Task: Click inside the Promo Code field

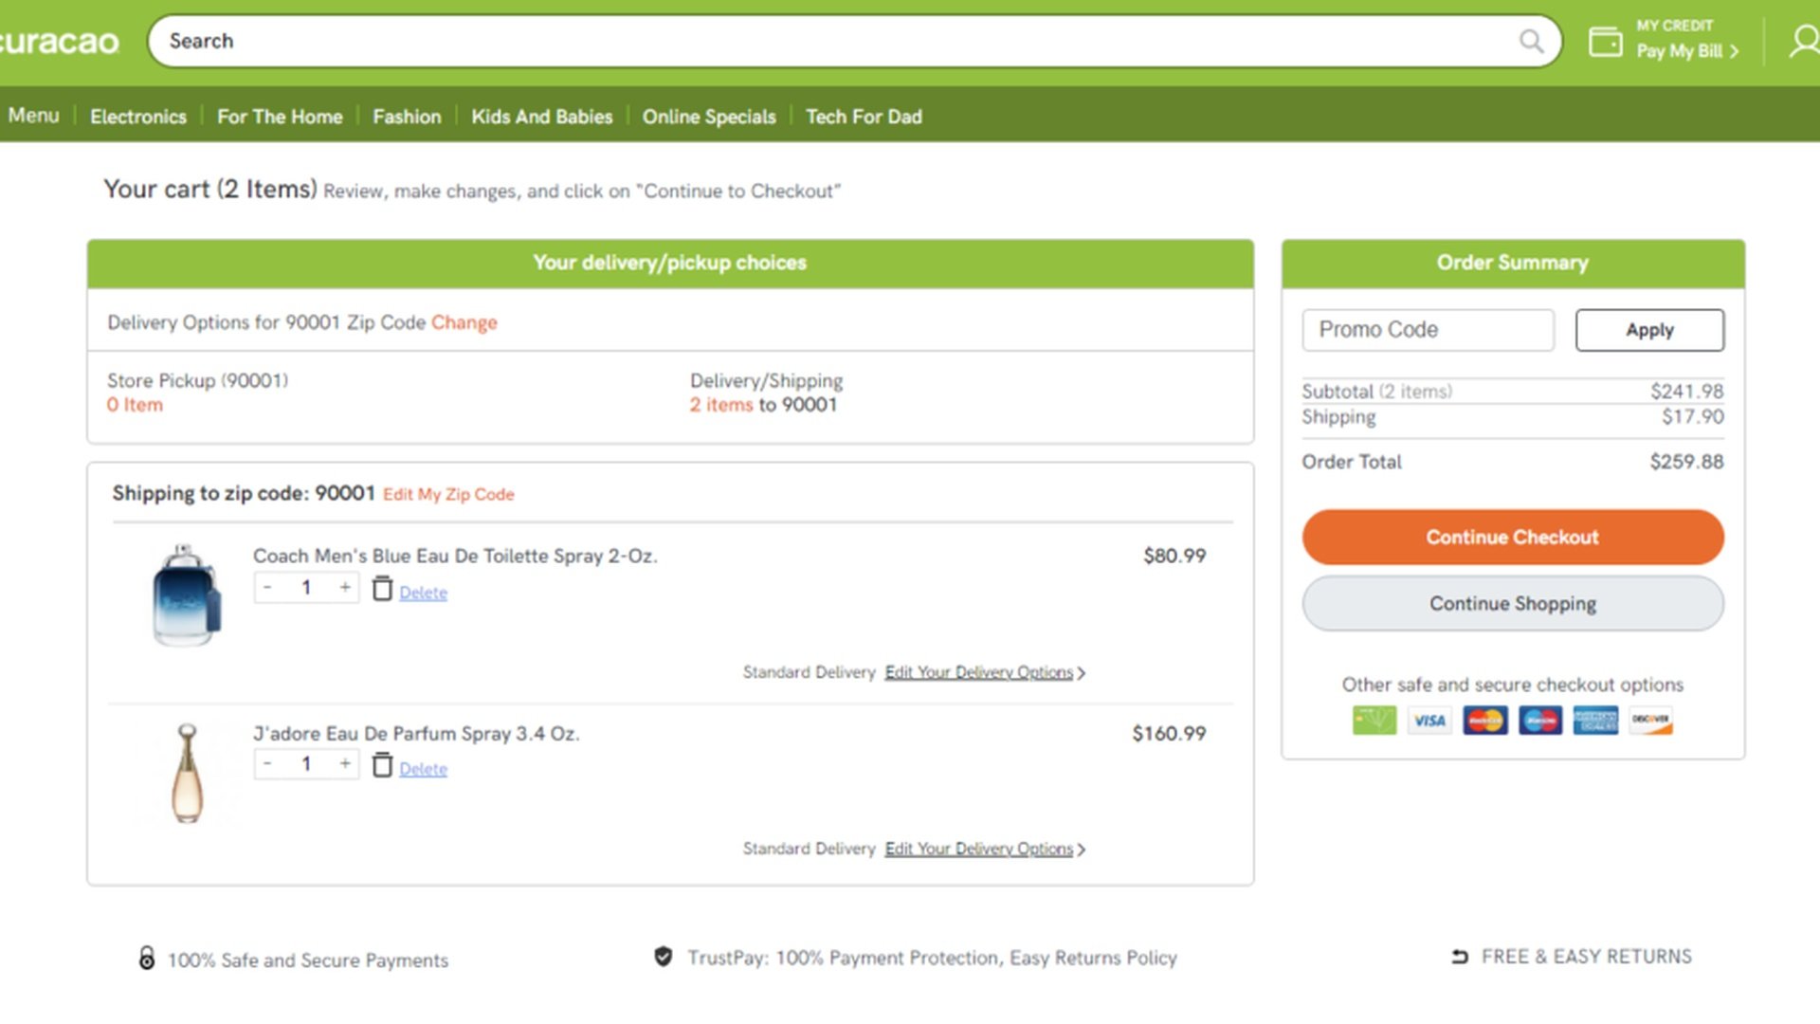Action: pyautogui.click(x=1427, y=330)
